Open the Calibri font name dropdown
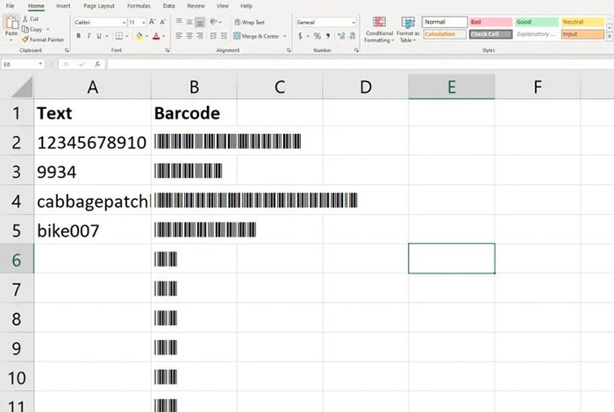Image resolution: width=614 pixels, height=412 pixels. (125, 22)
